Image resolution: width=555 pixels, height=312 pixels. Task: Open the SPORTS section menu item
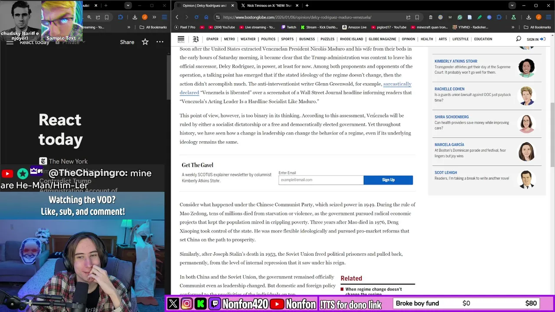(x=287, y=39)
